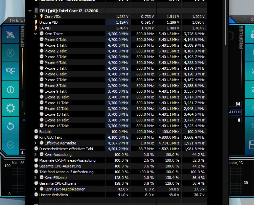Click the clock icon beside Ring/LLC Takt

(36, 137)
